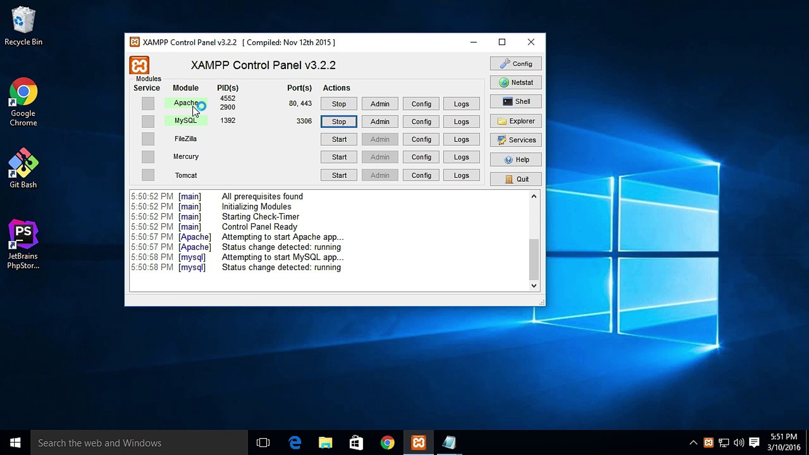Open the Netstat panel
This screenshot has height=455, width=809.
click(515, 82)
